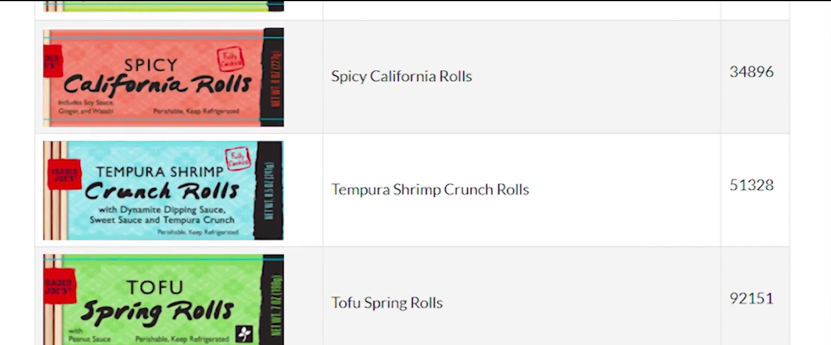Image resolution: width=831 pixels, height=345 pixels.
Task: Click the partially visible green label thumbnail at top
Action: 163,6
